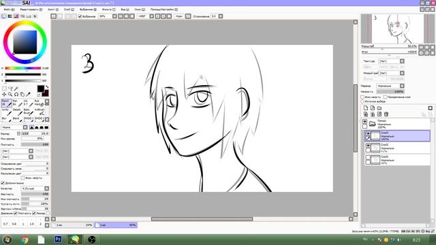Open the Windows Start menu

point(7,240)
